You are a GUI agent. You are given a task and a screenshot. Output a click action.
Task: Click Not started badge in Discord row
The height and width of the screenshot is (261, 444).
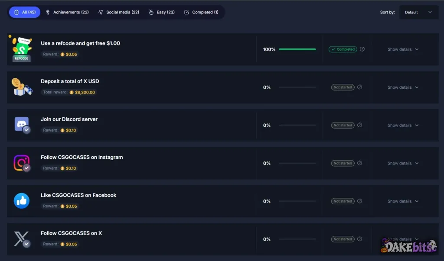click(x=343, y=125)
